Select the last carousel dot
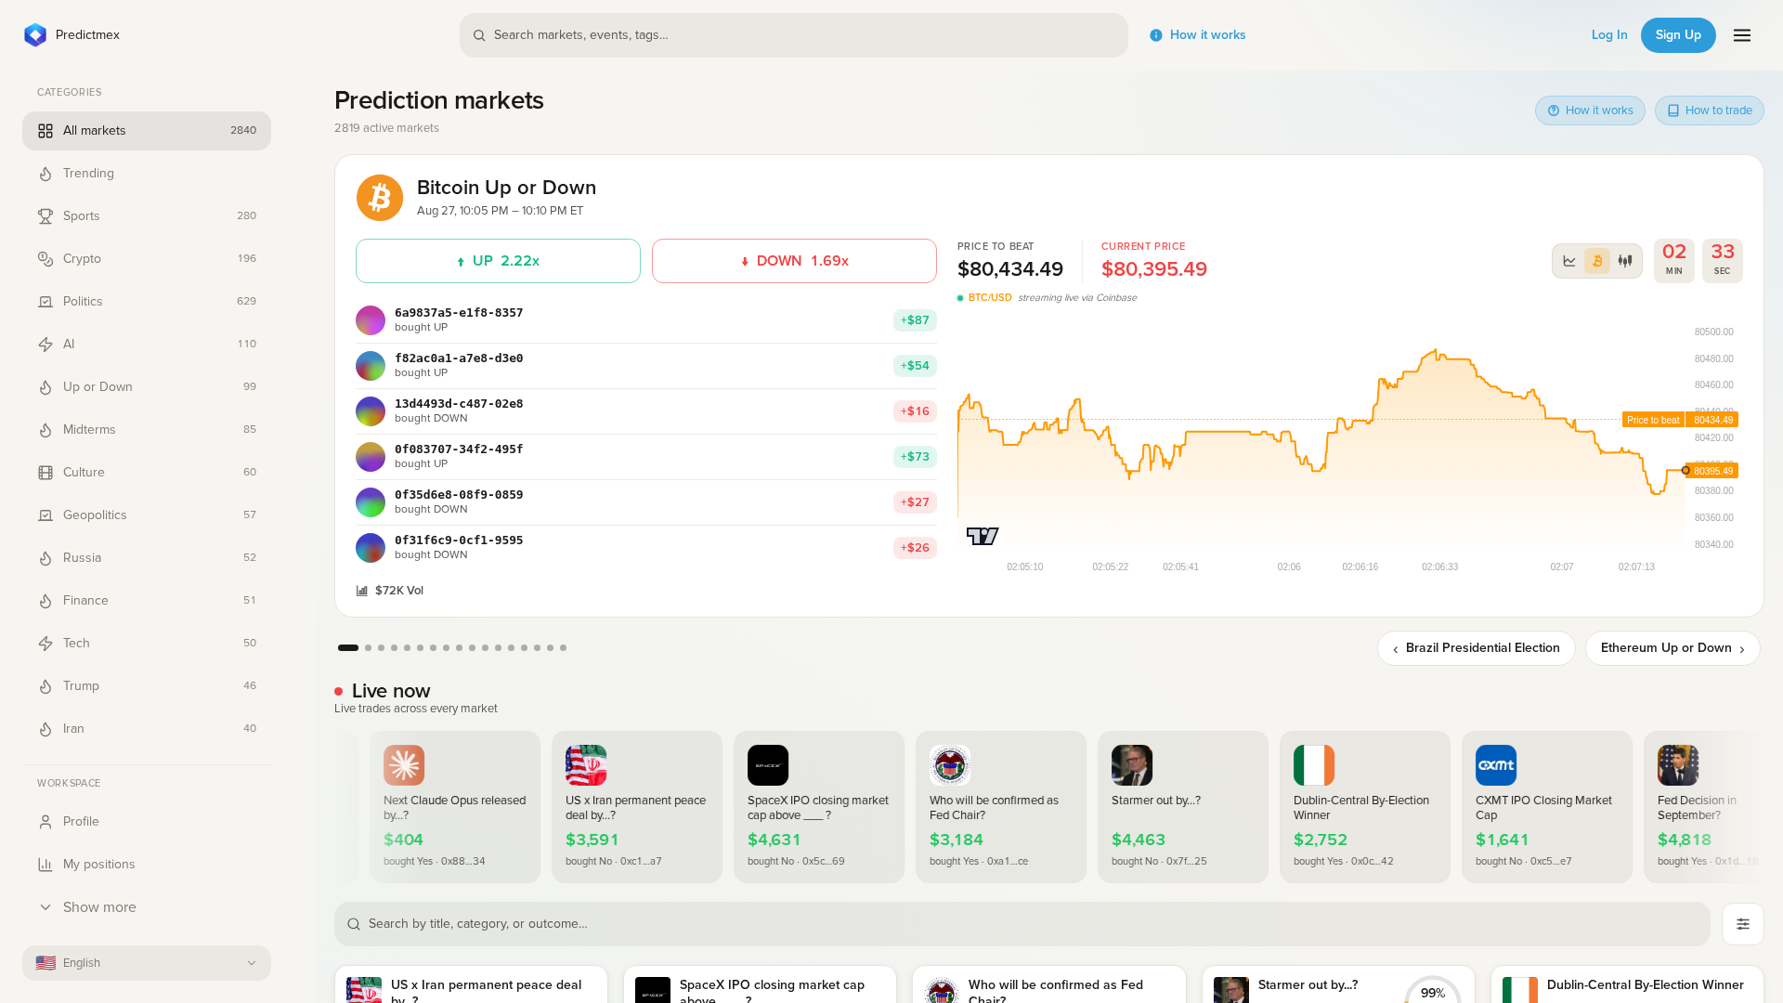 (564, 648)
